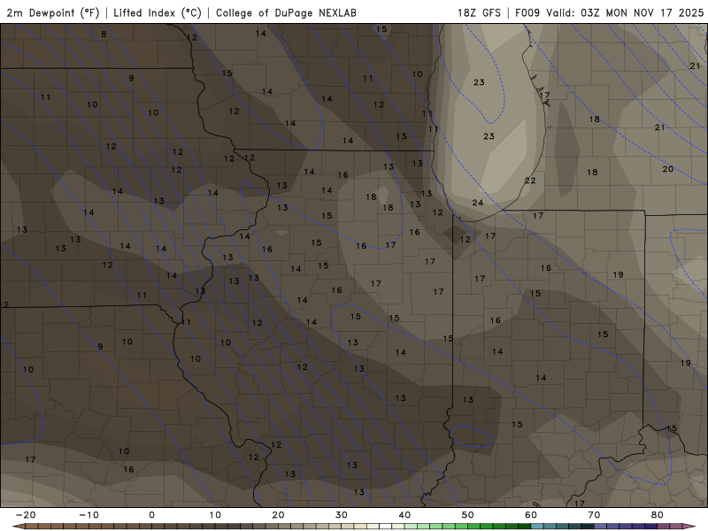708x531 pixels.
Task: Click the "18Z GFS" model run label
Action: coord(479,12)
